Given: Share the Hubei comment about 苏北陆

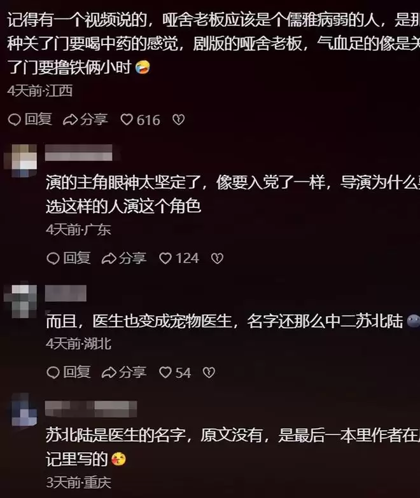Looking at the screenshot, I should (124, 373).
